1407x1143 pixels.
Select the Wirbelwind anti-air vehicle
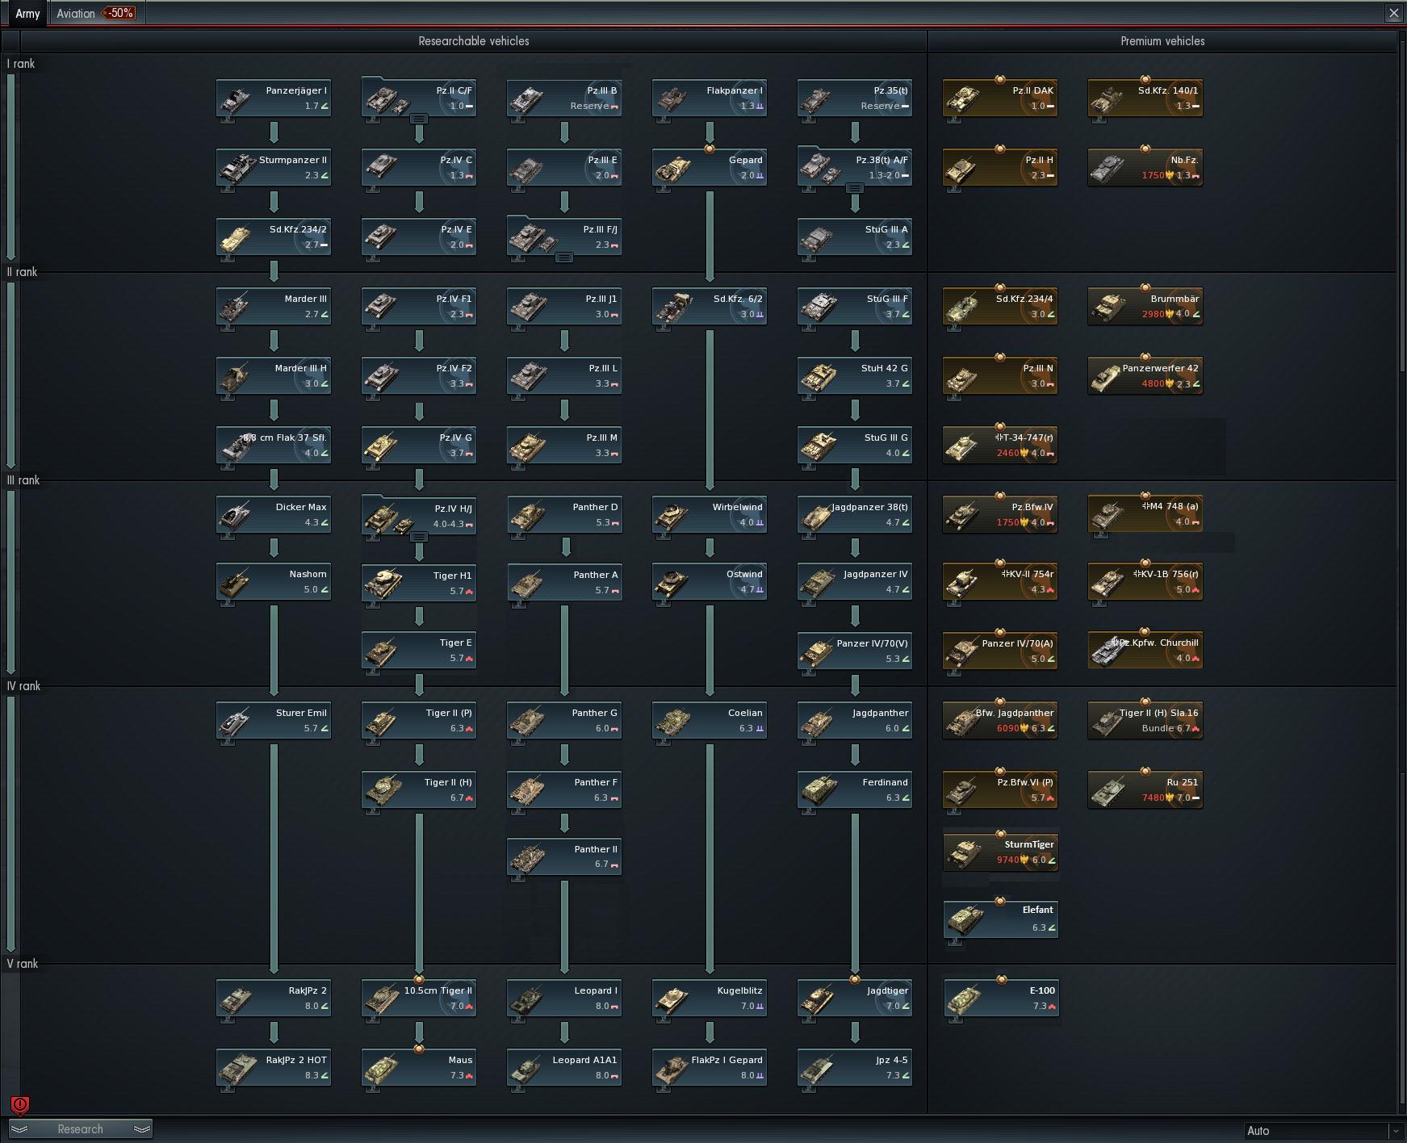click(710, 514)
